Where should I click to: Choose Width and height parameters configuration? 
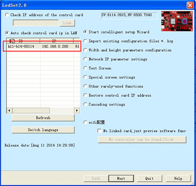(85, 50)
